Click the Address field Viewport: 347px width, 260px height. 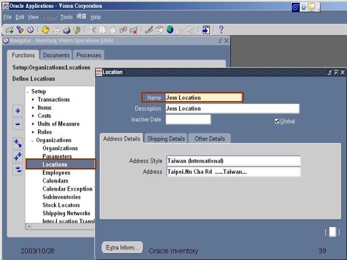pos(233,171)
